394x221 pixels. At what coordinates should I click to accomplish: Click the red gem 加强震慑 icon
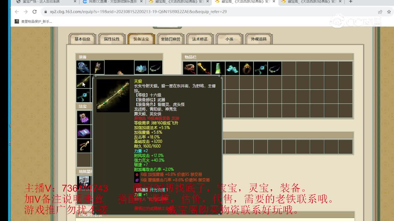coord(137,174)
